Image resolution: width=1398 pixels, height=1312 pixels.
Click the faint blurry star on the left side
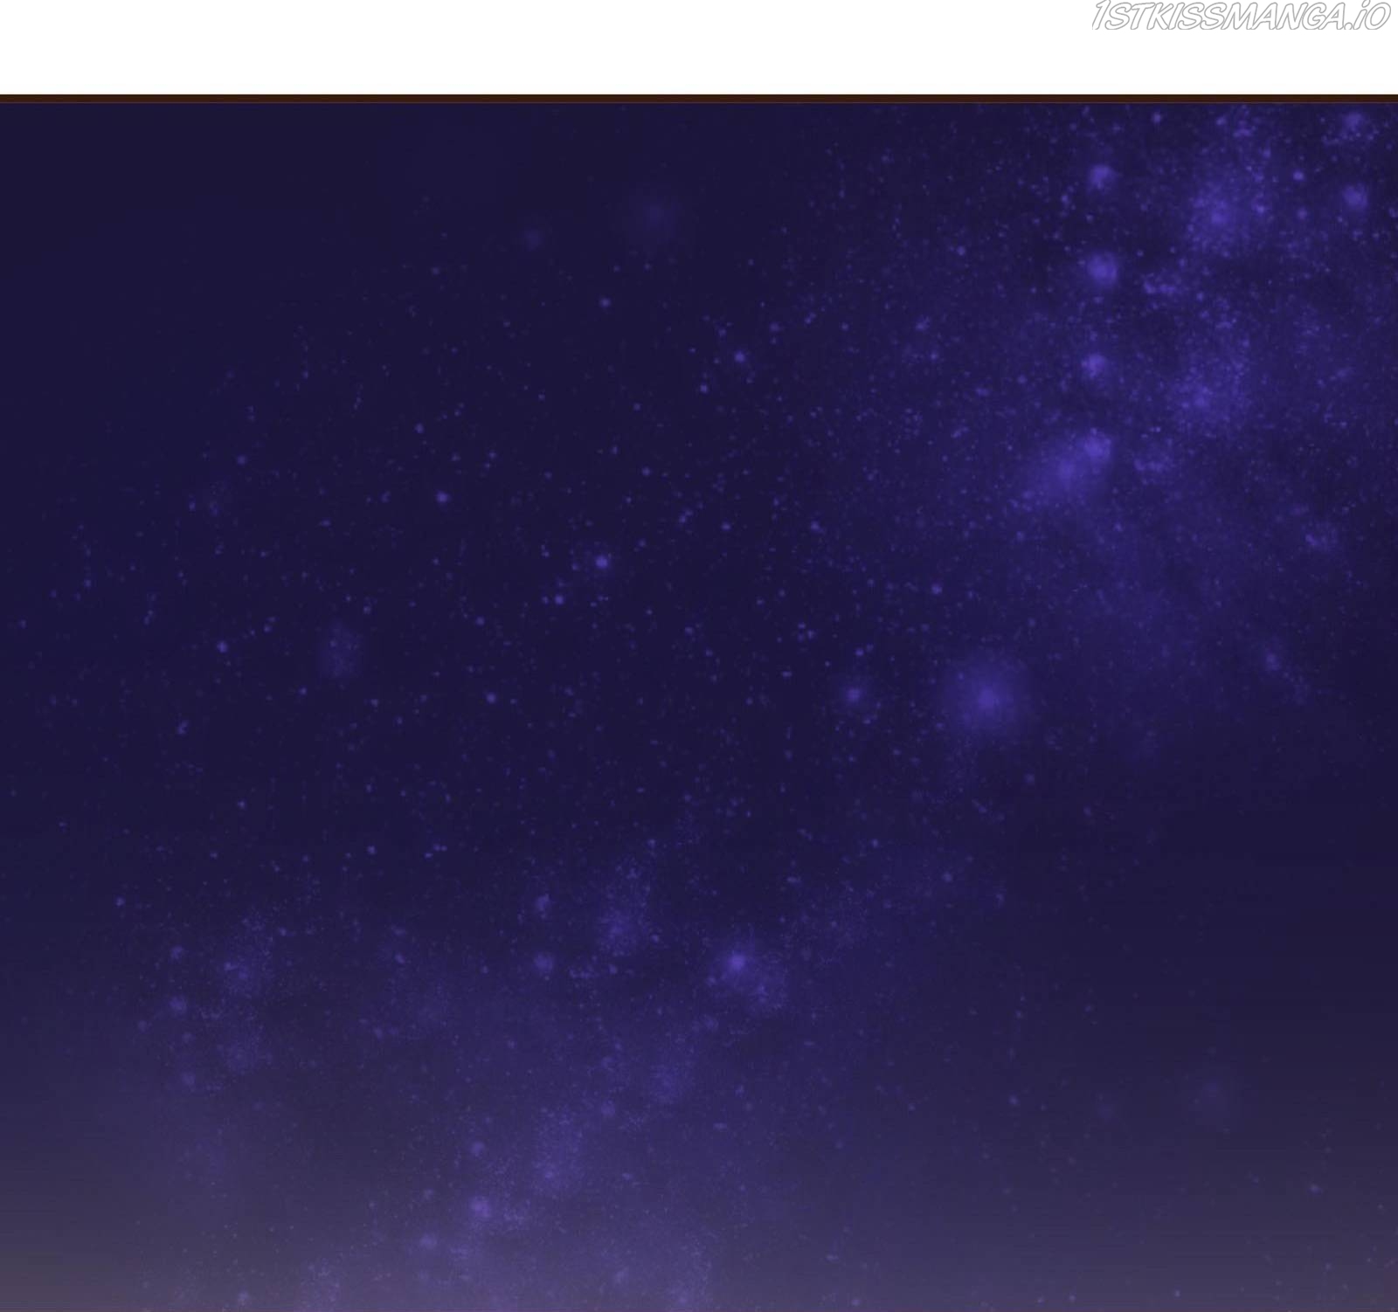[x=340, y=649]
